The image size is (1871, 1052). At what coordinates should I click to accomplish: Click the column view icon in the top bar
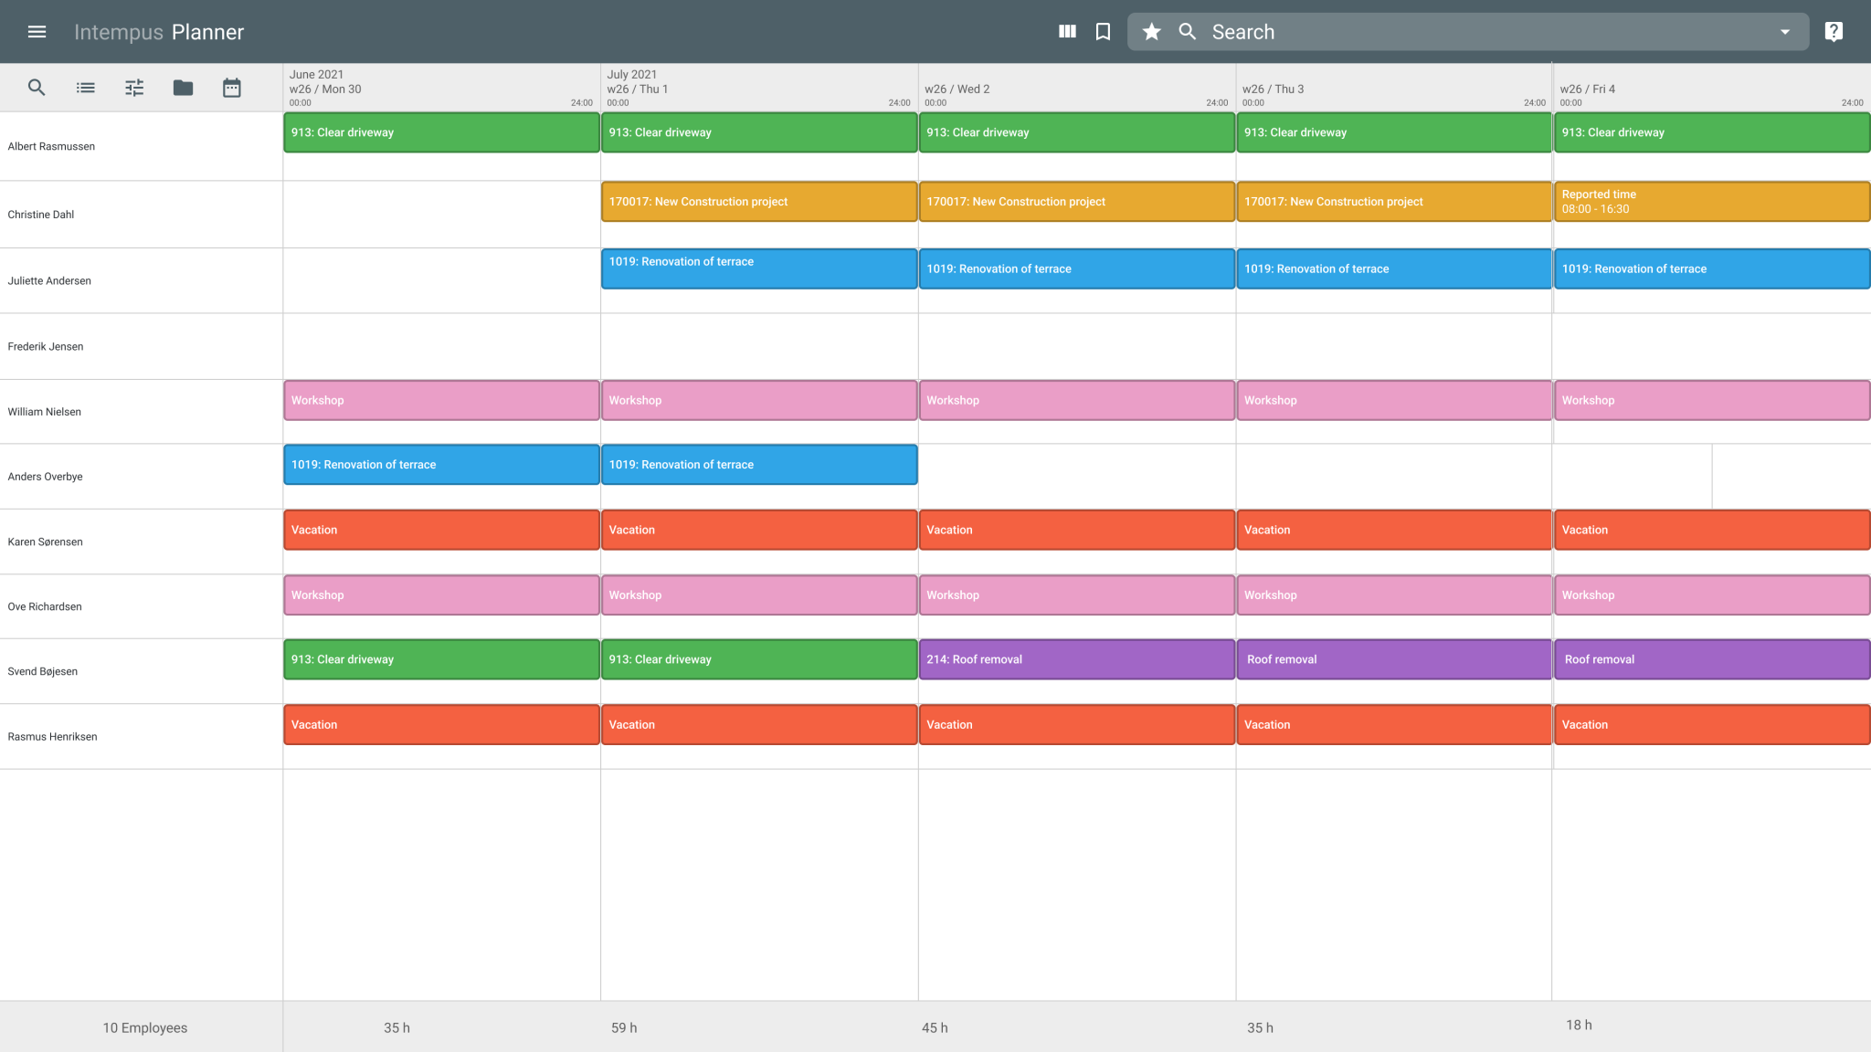(1066, 31)
